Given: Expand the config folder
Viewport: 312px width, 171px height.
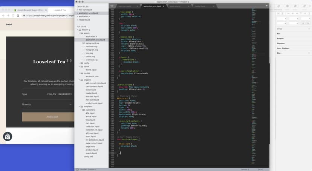Looking at the screenshot, I should coord(79,63).
